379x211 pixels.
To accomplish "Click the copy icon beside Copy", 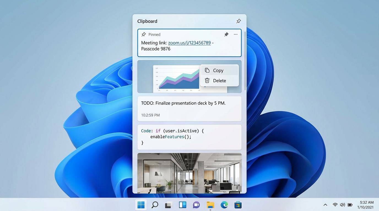I will coord(207,70).
